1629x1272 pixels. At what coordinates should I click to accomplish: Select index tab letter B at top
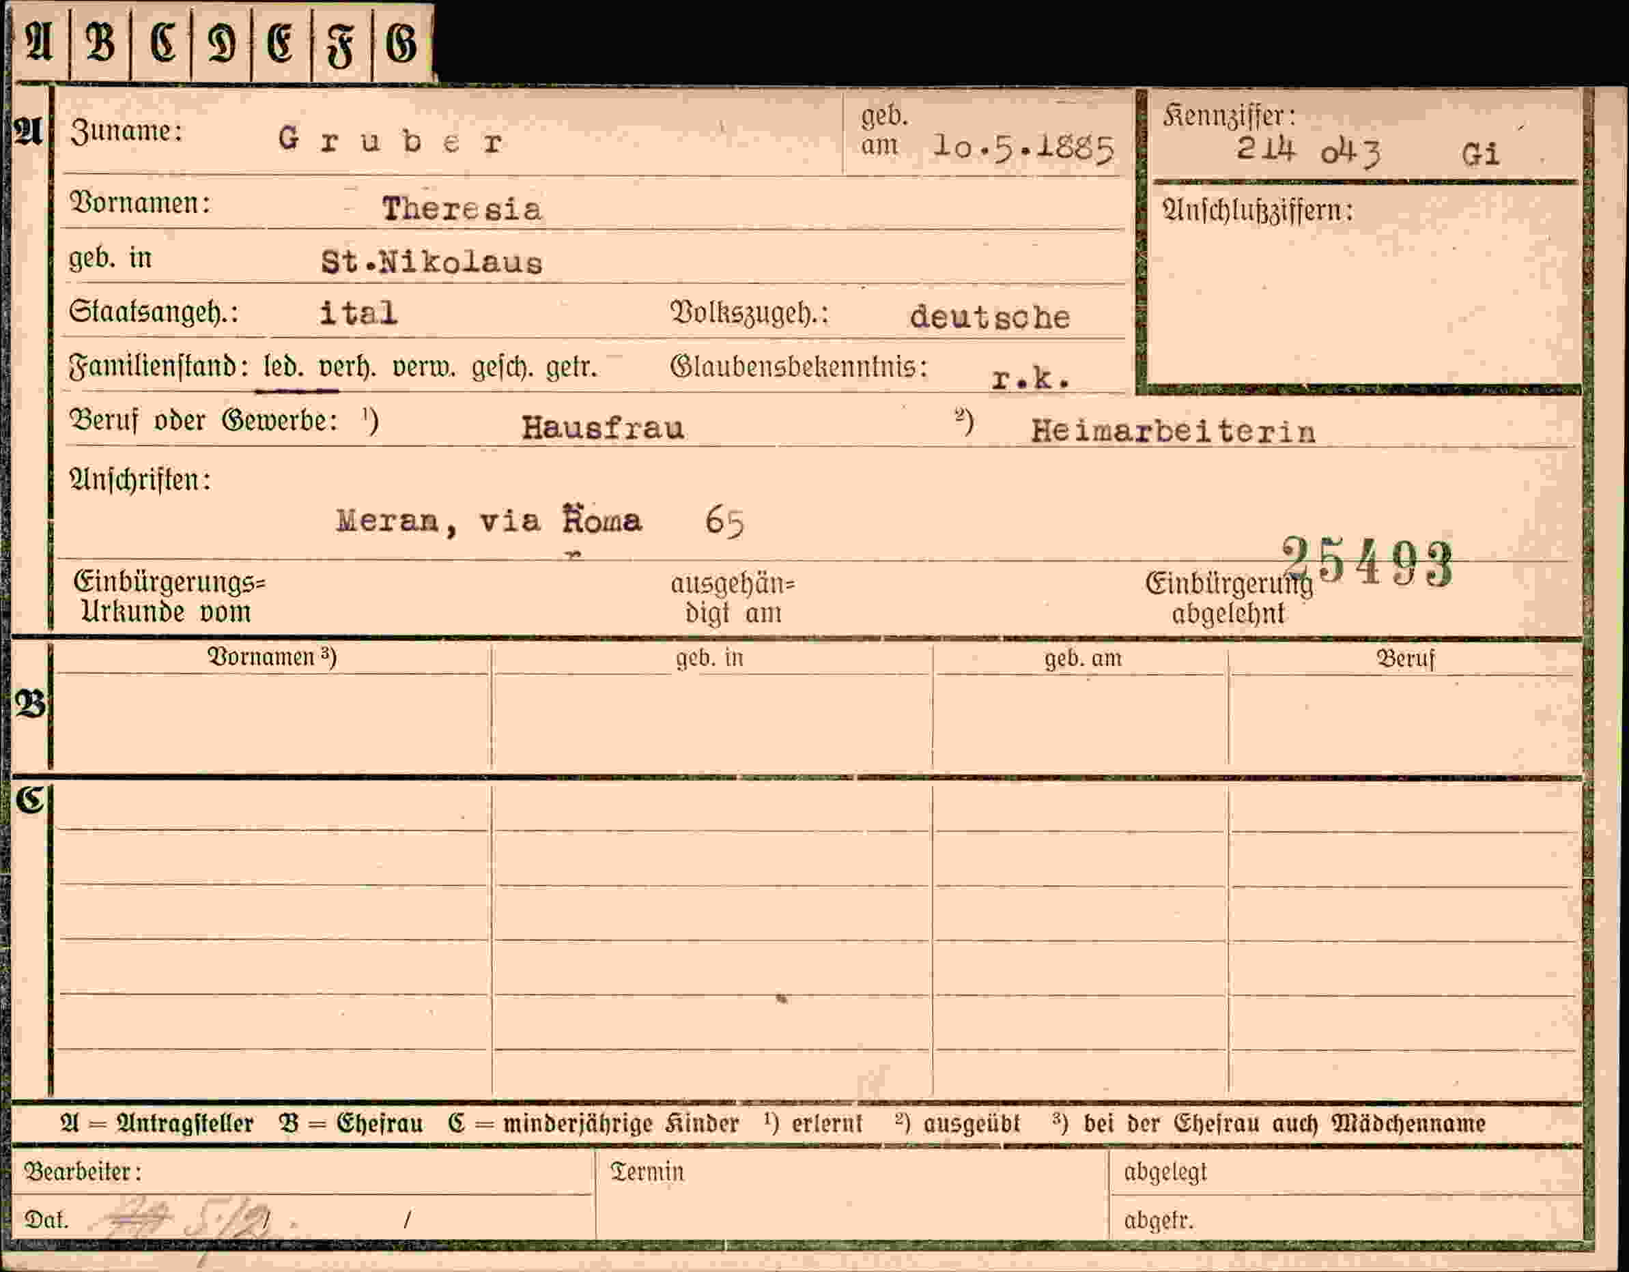(x=100, y=42)
